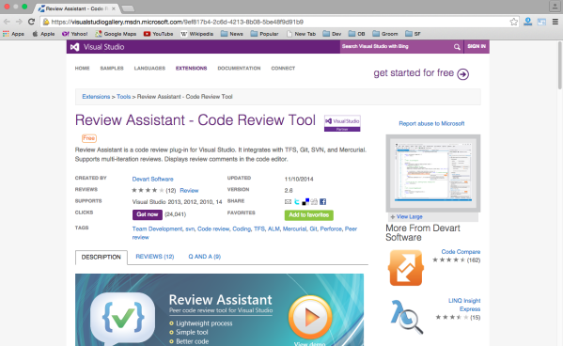Viewport: 563px width, 346px height.
Task: Open the extension screenshot thumbnail
Action: click(x=433, y=173)
